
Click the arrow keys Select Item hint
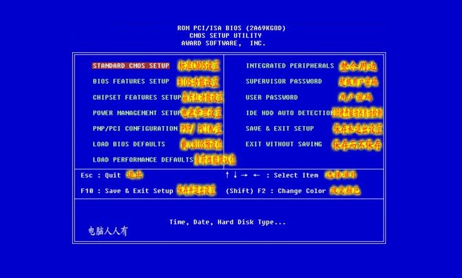click(272, 175)
